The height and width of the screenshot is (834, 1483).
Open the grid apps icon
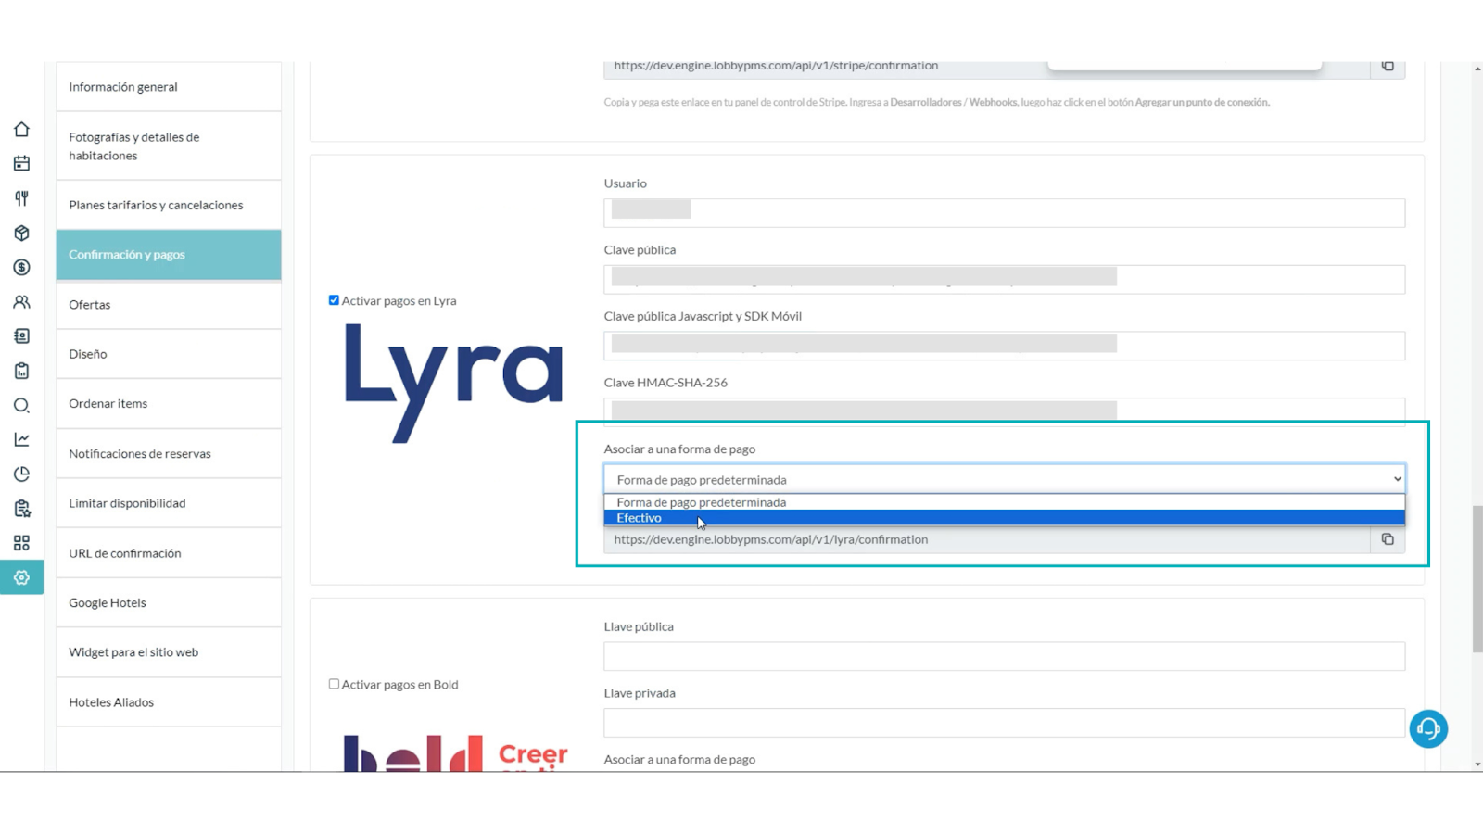pos(21,543)
